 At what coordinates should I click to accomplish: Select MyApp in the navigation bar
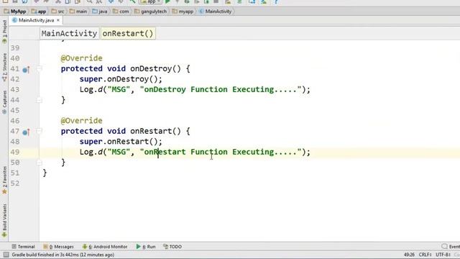point(15,12)
